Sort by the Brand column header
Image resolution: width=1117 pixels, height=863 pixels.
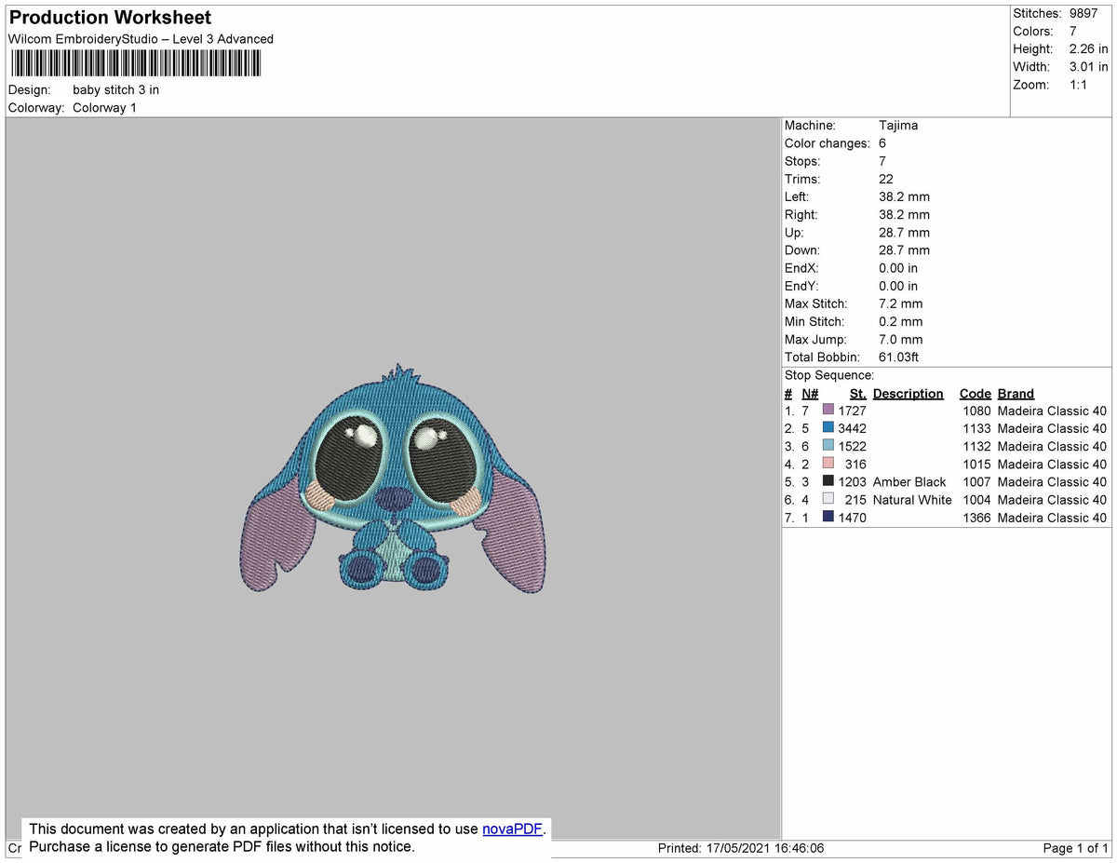pos(1015,393)
